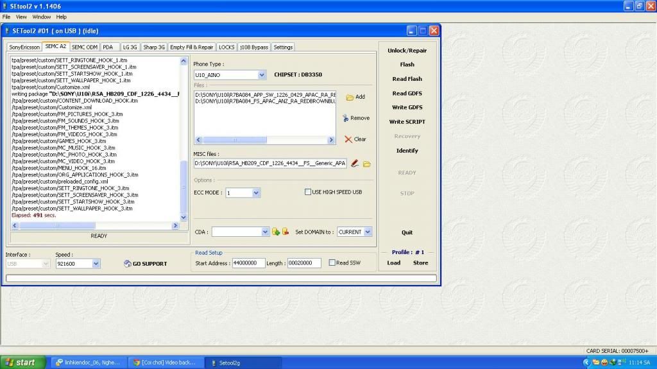Switch to the SonyEricsson tab

click(24, 47)
